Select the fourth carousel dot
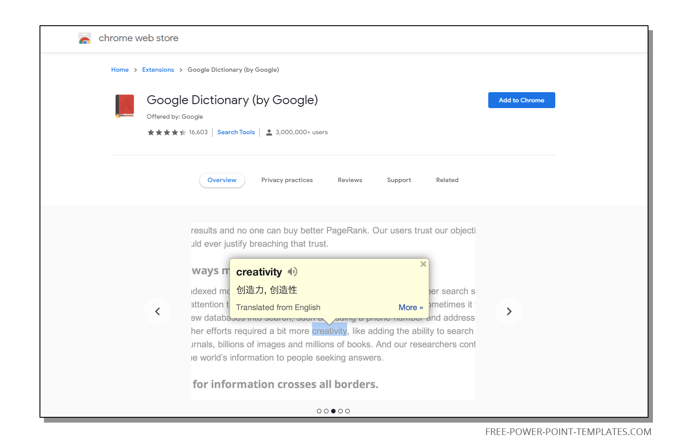This screenshot has width=688, height=443. pos(340,411)
